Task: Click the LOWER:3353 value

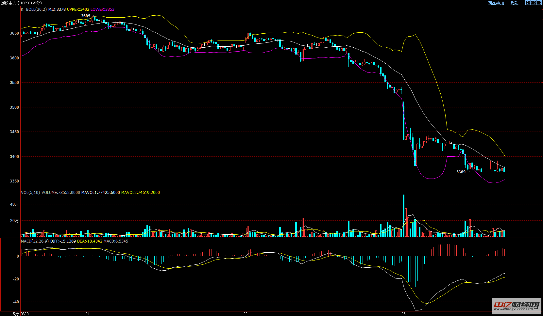Action: [102, 9]
